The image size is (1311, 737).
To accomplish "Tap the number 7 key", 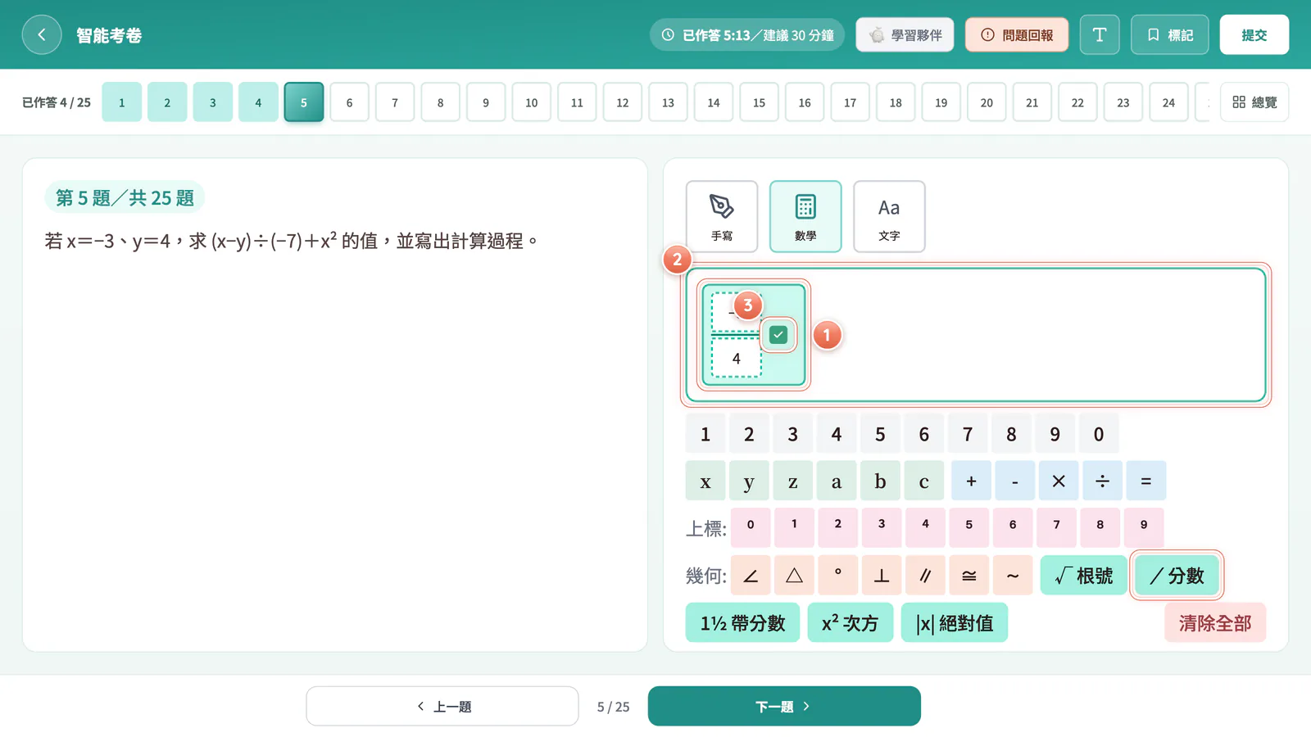I will pyautogui.click(x=968, y=434).
